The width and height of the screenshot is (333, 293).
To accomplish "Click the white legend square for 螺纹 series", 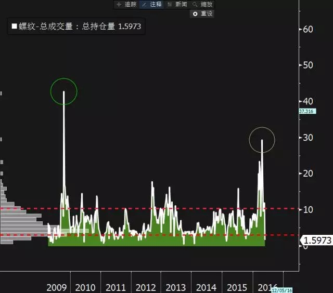I will coord(14,26).
